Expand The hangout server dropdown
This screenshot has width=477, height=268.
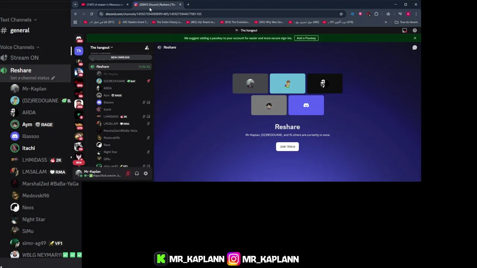tap(101, 48)
